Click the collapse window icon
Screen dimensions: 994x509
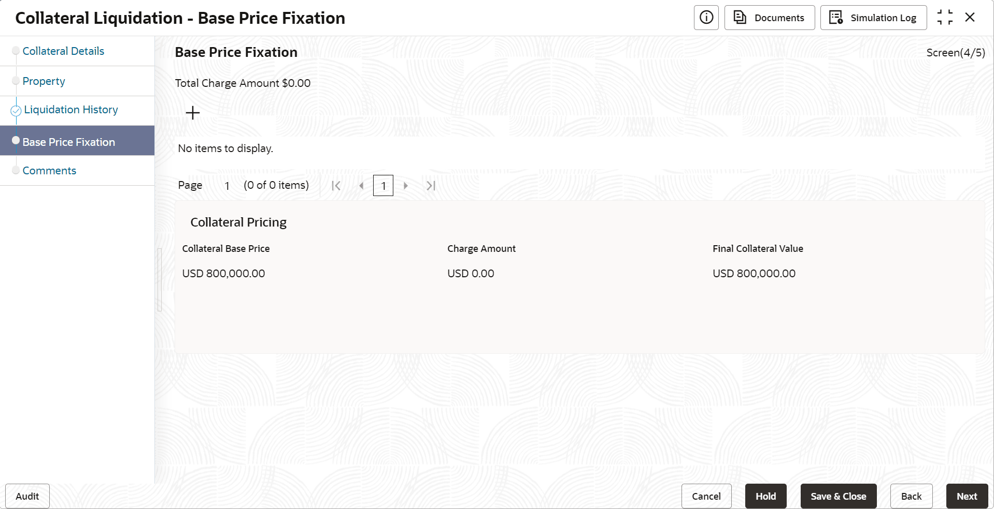tap(945, 18)
